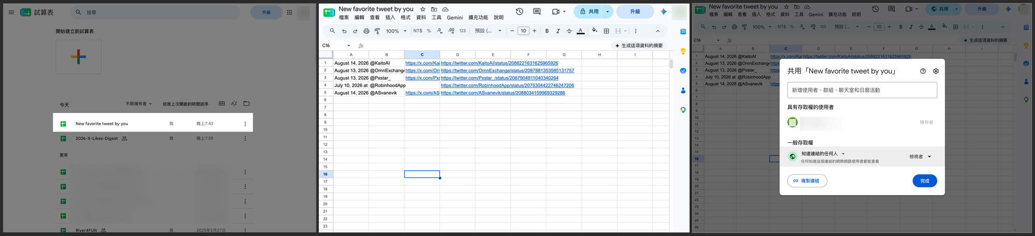Open more options for 'New favorite tweet by you'
Image resolution: width=1035 pixels, height=236 pixels.
tap(245, 124)
